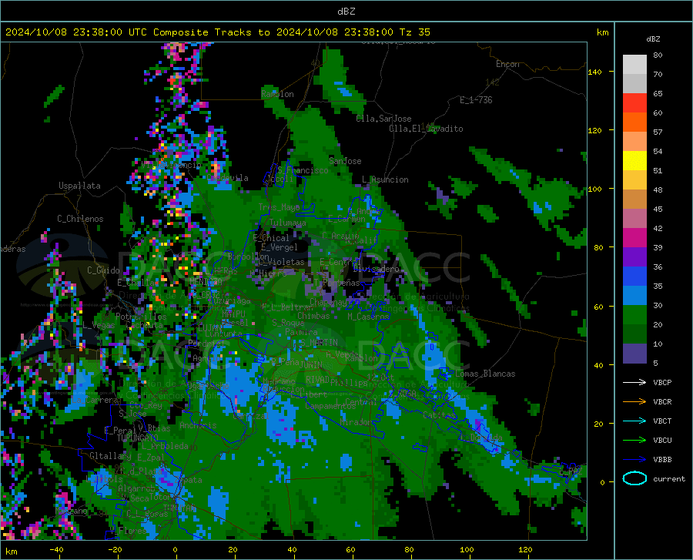Click the 'Algarrobo' map label
The width and height of the screenshot is (693, 560).
139,488
